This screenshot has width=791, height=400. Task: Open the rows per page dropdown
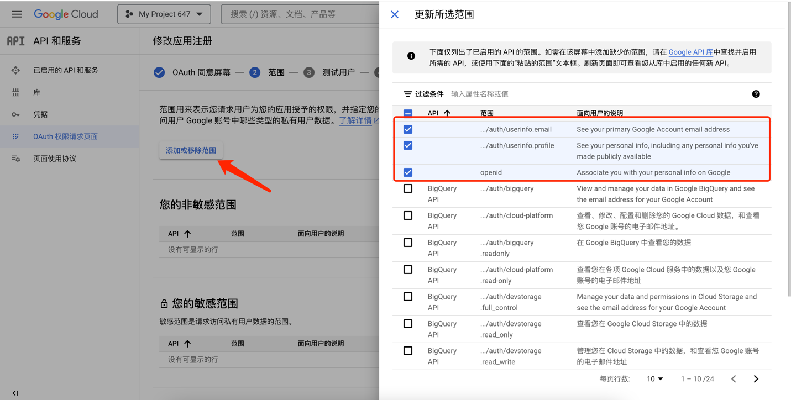click(655, 379)
